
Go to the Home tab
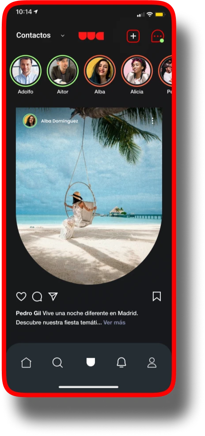(x=26, y=363)
